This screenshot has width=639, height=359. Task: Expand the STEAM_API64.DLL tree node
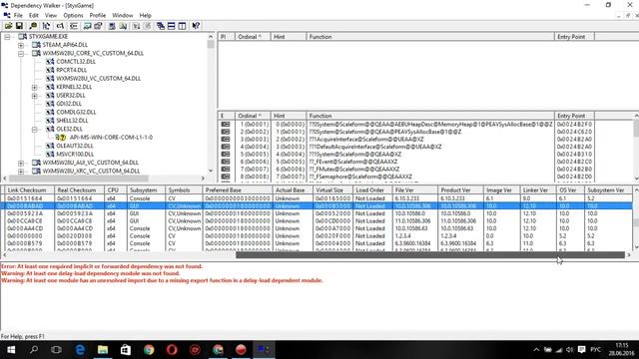(21, 45)
